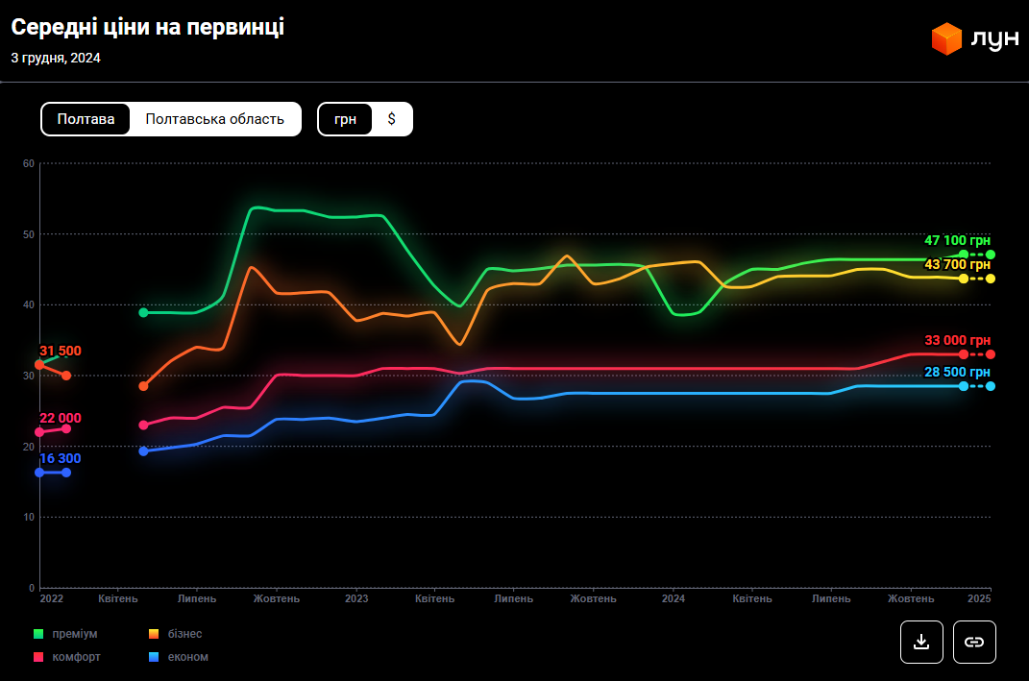Click green преміум legend color square

(x=38, y=634)
